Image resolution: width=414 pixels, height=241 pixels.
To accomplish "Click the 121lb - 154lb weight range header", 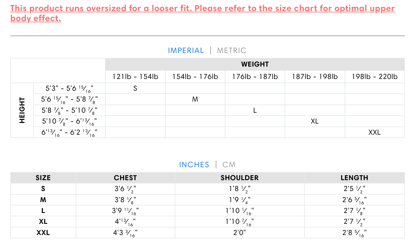I will (x=135, y=77).
